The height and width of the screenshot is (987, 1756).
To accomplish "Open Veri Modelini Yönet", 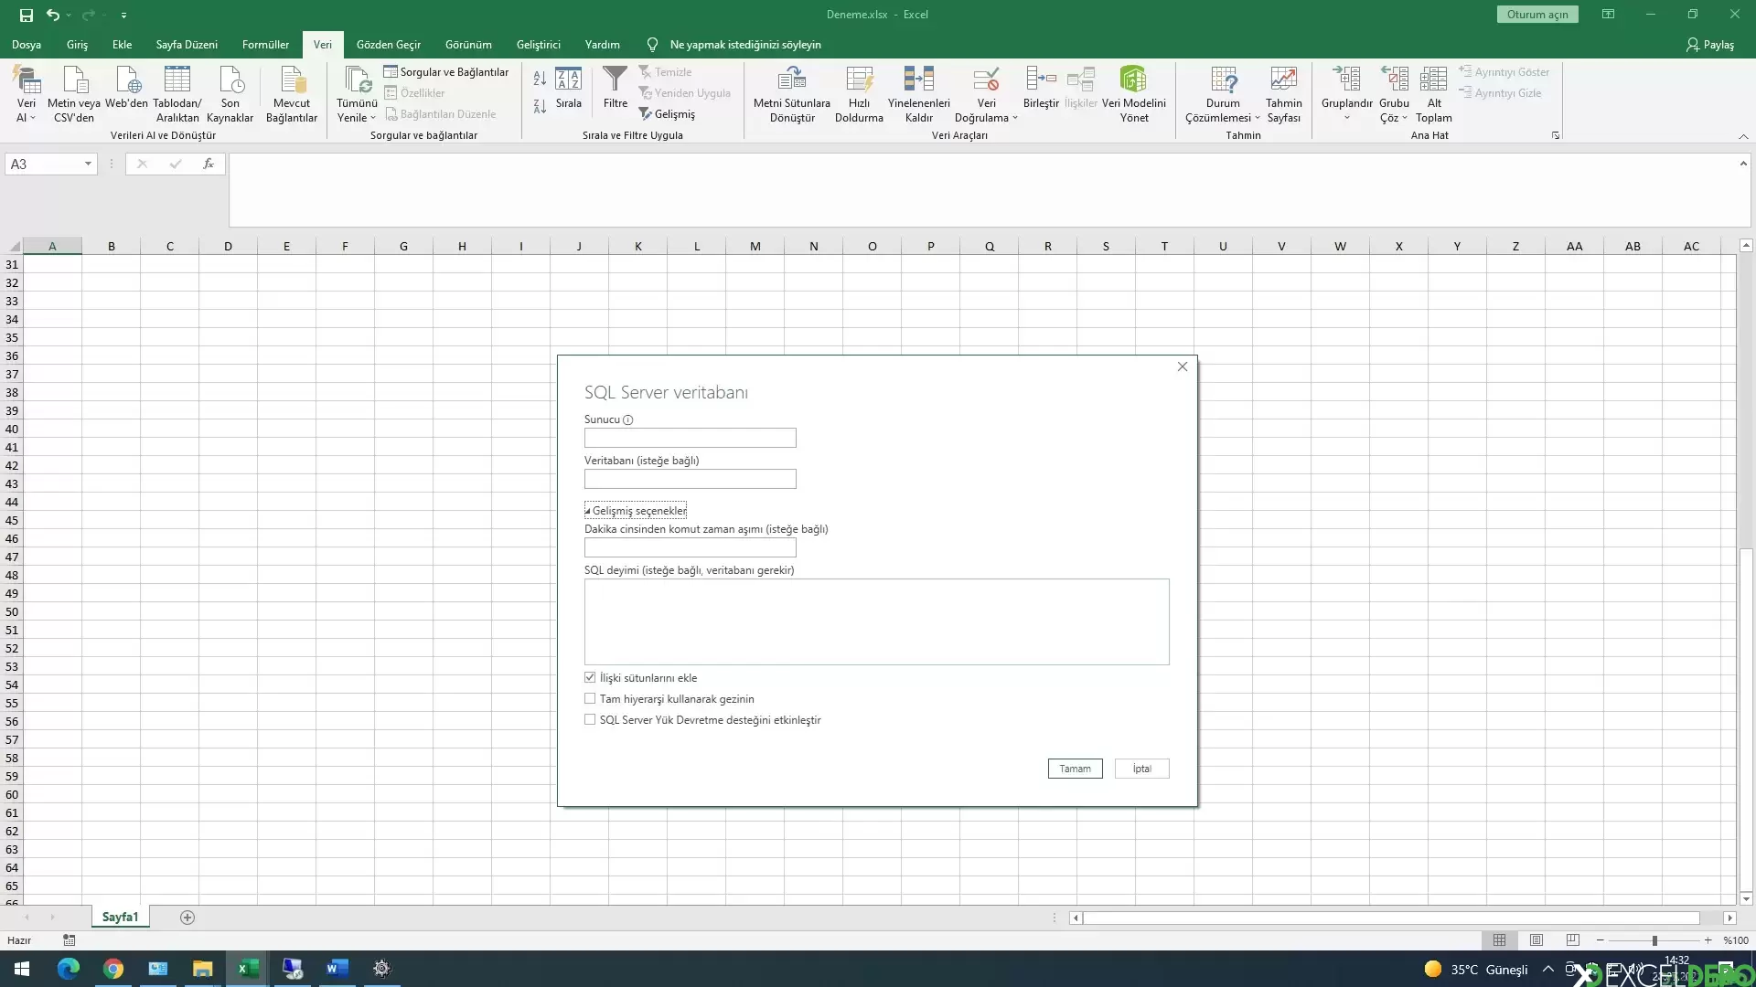I will coord(1134,93).
